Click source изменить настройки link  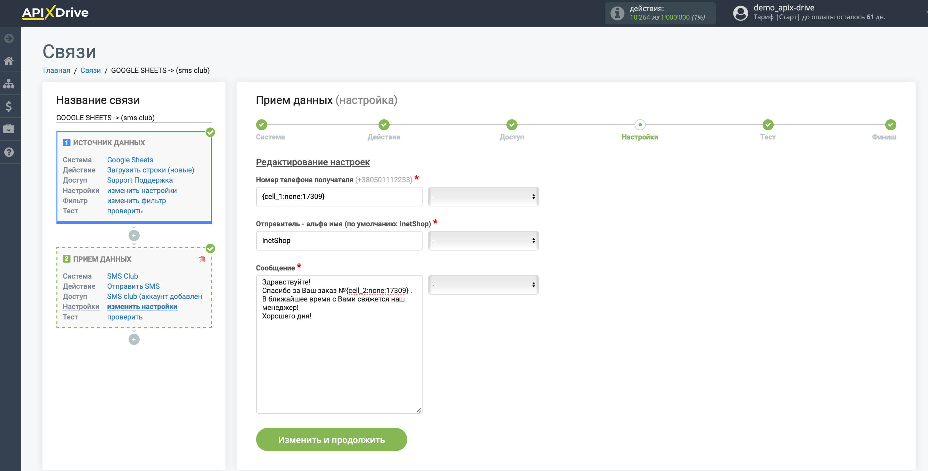[142, 190]
